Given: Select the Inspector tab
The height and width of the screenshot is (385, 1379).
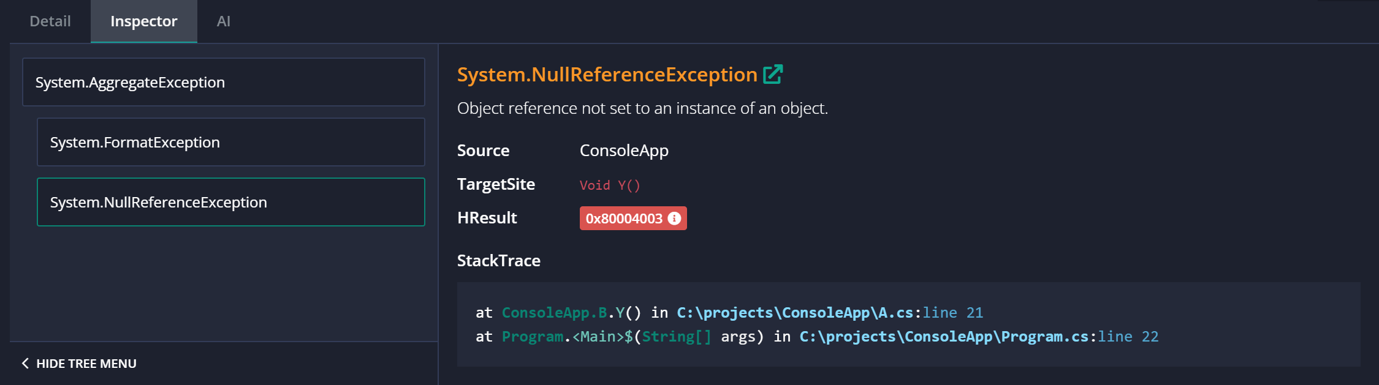Looking at the screenshot, I should coord(143,21).
